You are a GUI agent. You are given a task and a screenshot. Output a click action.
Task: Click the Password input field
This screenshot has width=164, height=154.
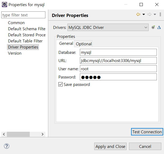point(118,77)
